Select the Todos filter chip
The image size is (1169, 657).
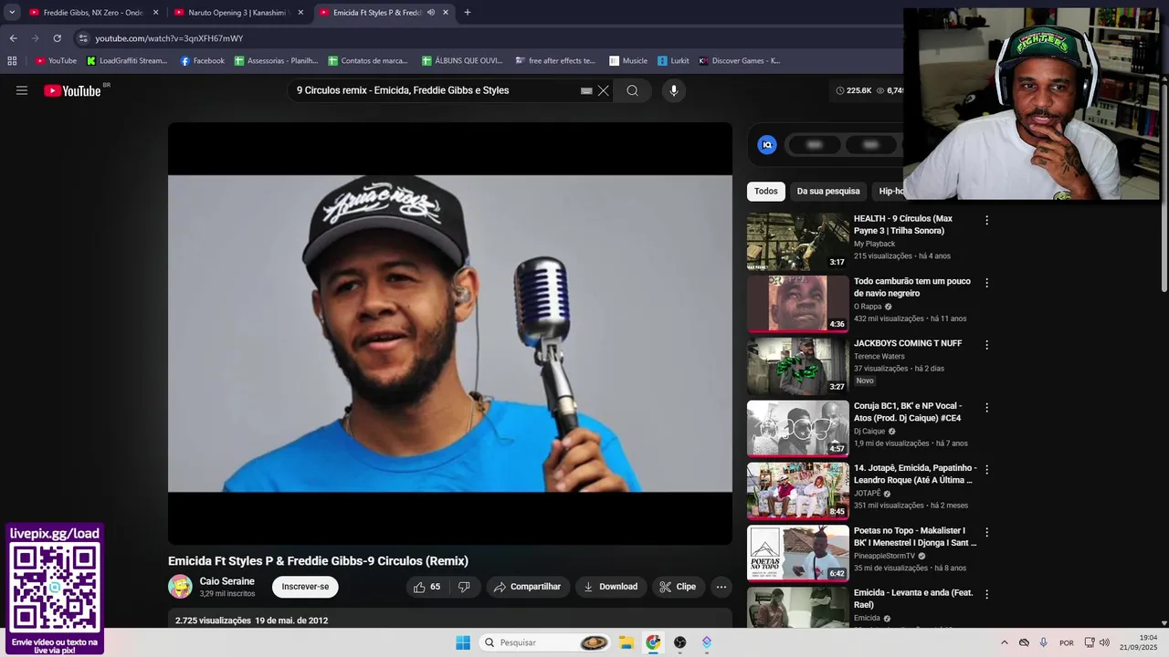coord(766,192)
